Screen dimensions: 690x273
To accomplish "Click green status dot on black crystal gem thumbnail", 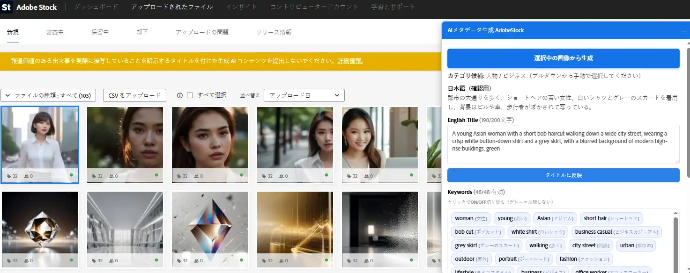I will pos(72,259).
